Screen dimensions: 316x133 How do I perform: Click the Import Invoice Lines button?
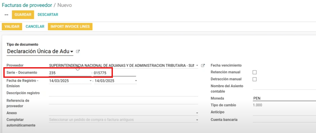(x=70, y=27)
